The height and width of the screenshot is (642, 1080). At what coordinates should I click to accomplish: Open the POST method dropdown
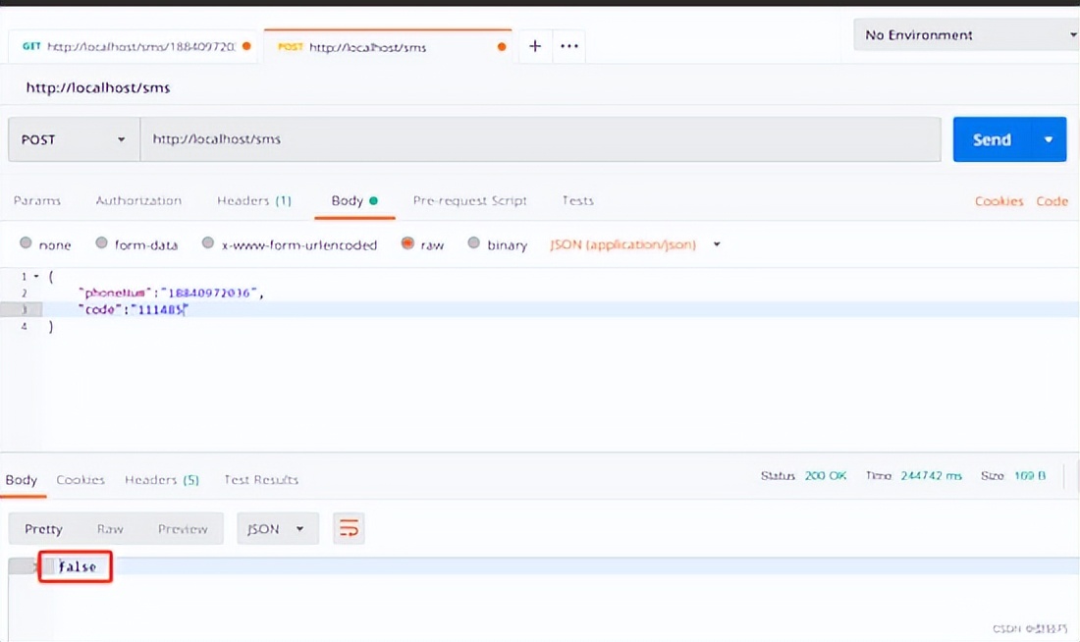(x=74, y=139)
